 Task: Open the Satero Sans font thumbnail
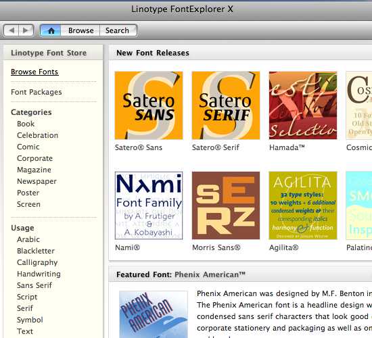pyautogui.click(x=149, y=105)
